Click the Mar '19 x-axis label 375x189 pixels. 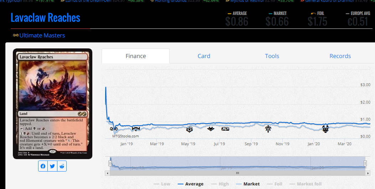157,144
